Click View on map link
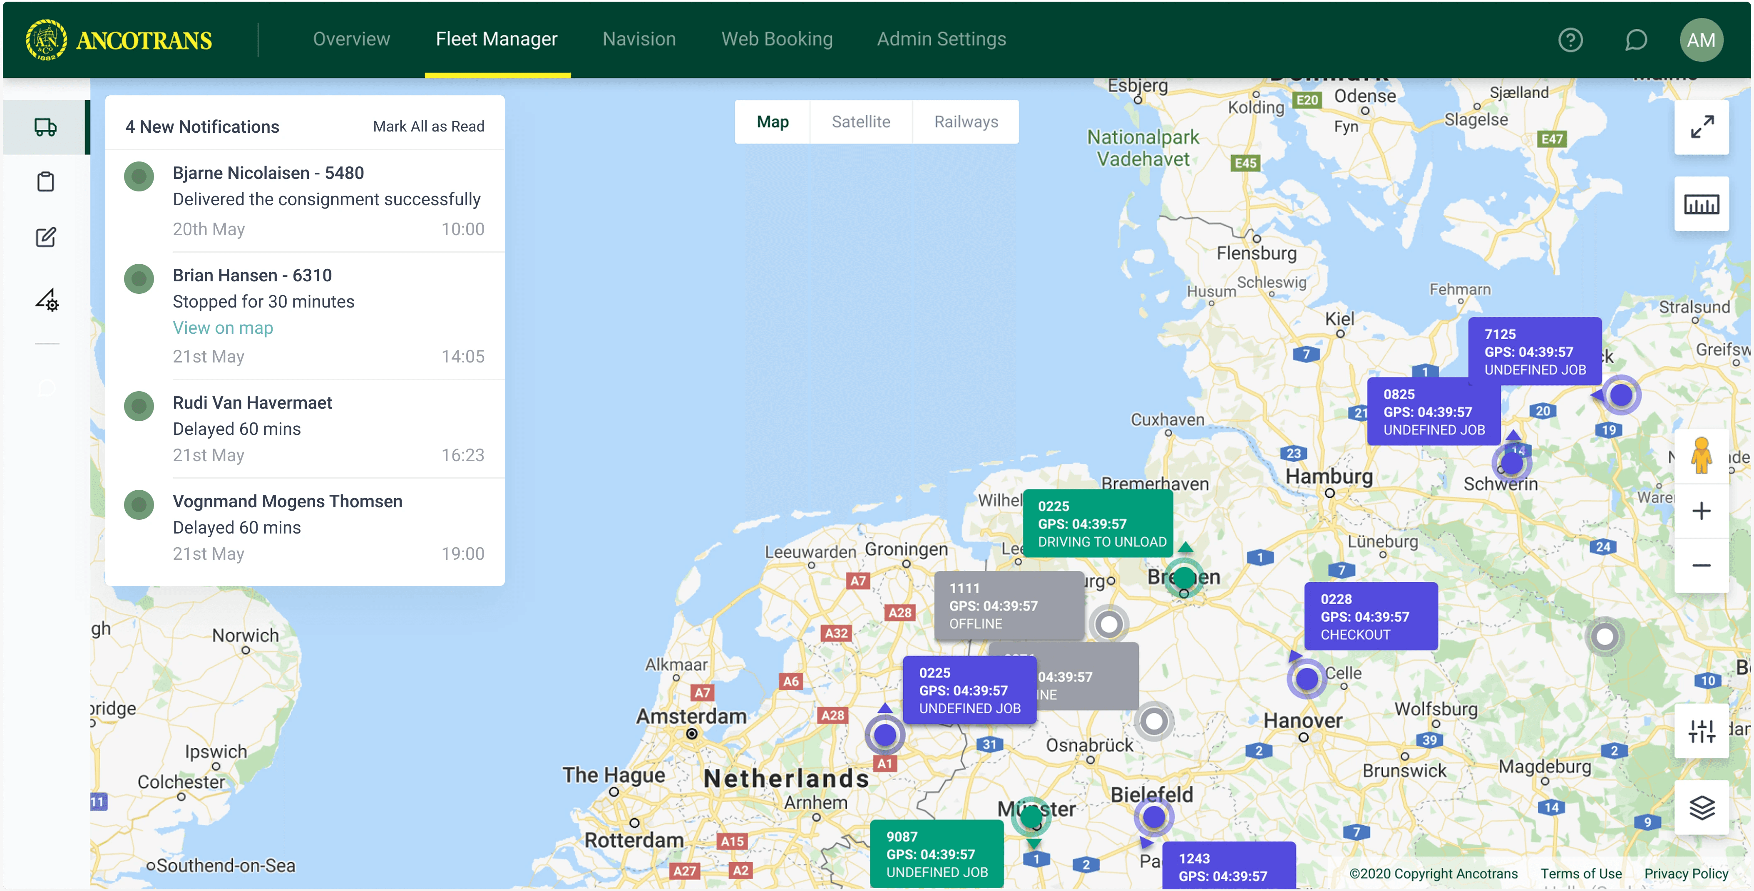 tap(223, 328)
